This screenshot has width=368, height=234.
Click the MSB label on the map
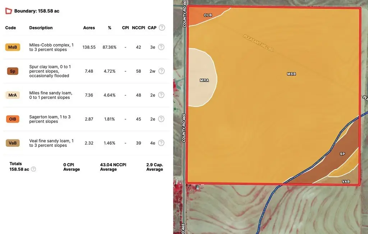coord(291,74)
